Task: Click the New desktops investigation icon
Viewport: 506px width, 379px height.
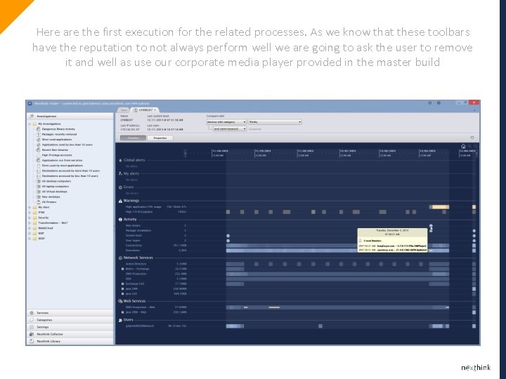Action: point(39,197)
